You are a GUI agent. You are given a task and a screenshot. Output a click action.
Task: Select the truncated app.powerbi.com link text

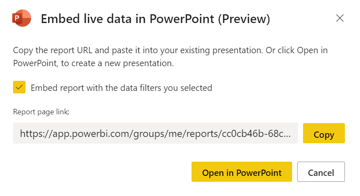coord(155,134)
